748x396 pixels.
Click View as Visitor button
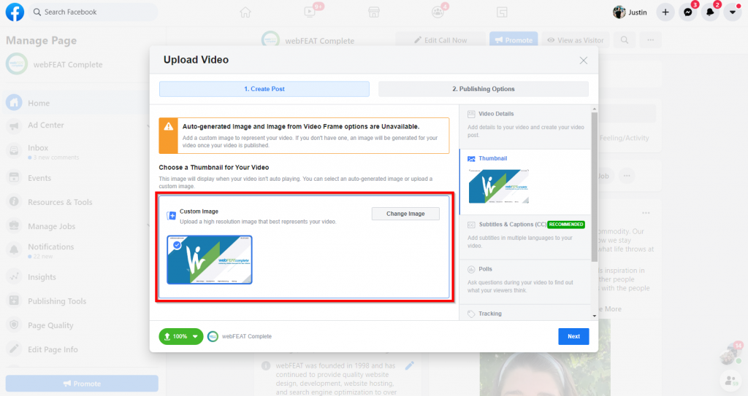(x=576, y=40)
